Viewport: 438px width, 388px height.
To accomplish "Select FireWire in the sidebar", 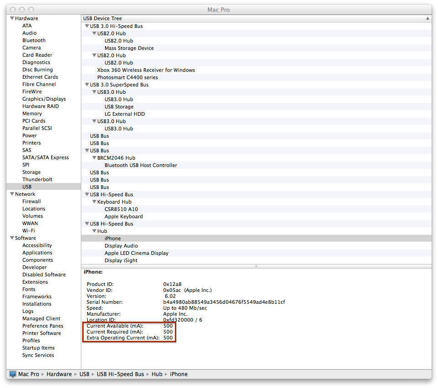I will pyautogui.click(x=32, y=92).
